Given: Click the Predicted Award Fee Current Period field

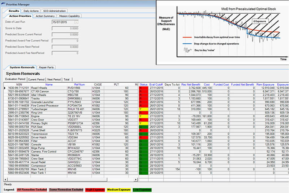Looking at the screenshot, I should [65, 41].
